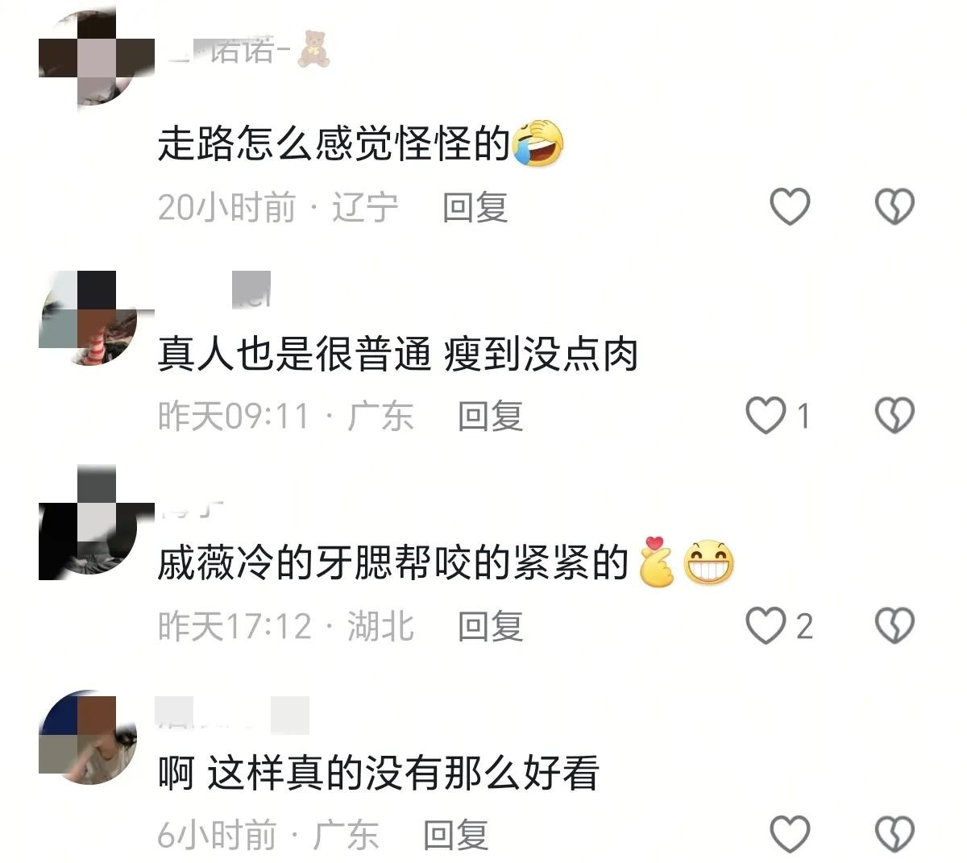967x863 pixels.
Task: Reply to the 6小时前 广东 comment
Action: pos(455,835)
